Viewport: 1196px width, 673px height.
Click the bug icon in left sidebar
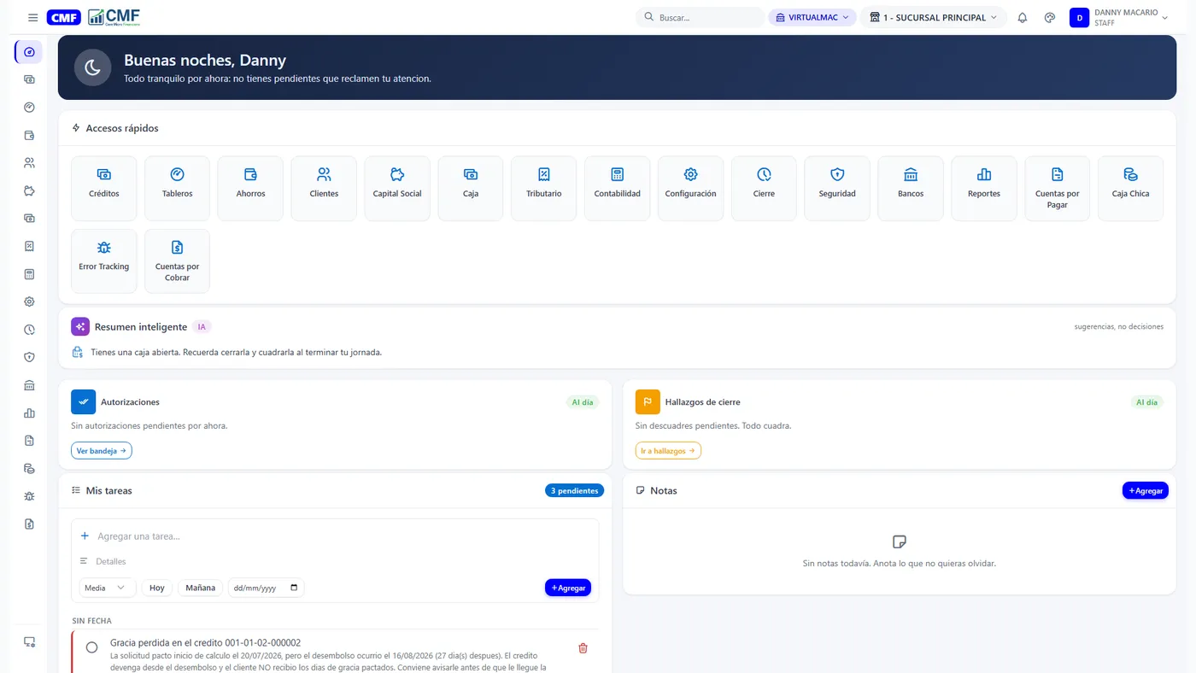(29, 496)
